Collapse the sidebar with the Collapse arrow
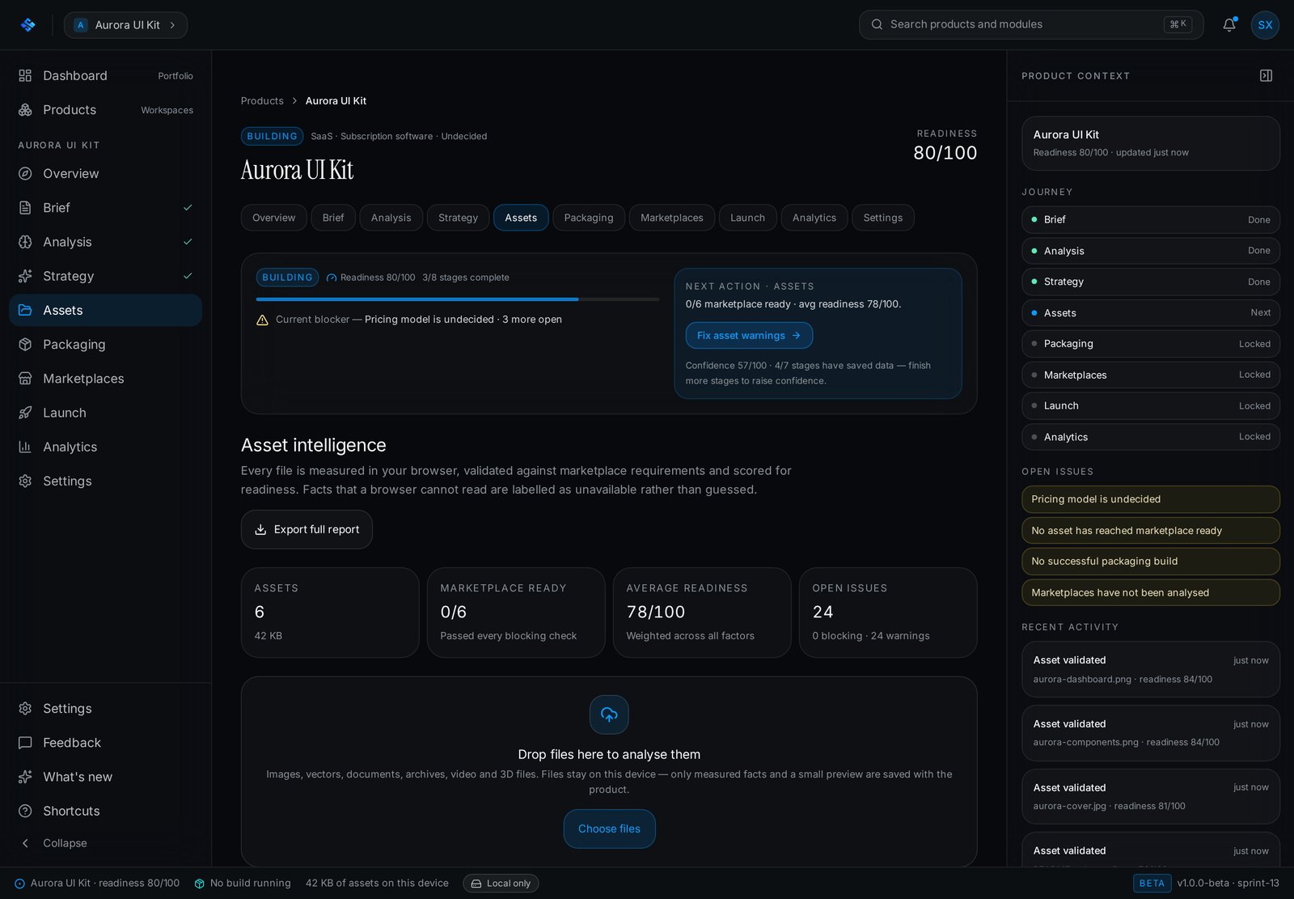The width and height of the screenshot is (1294, 899). [53, 843]
